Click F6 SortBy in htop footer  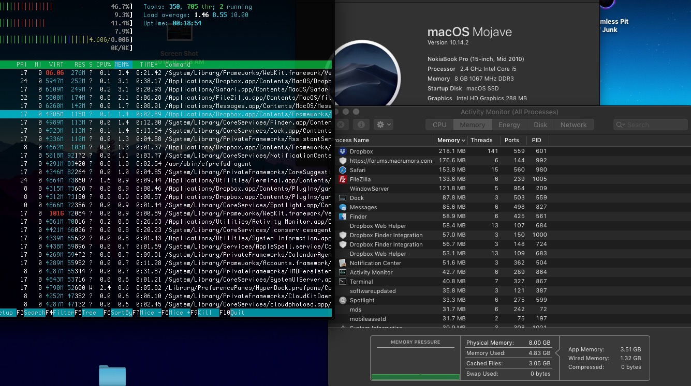coord(118,313)
